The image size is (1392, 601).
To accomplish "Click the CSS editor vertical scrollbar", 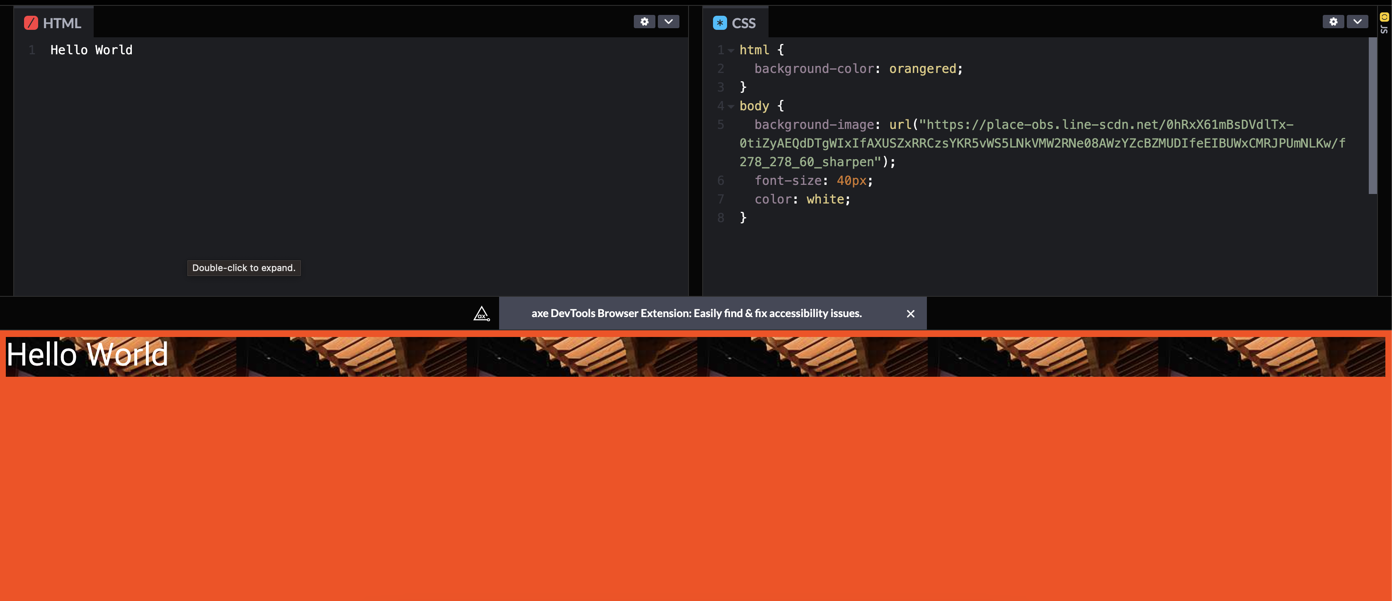I will pos(1372,116).
